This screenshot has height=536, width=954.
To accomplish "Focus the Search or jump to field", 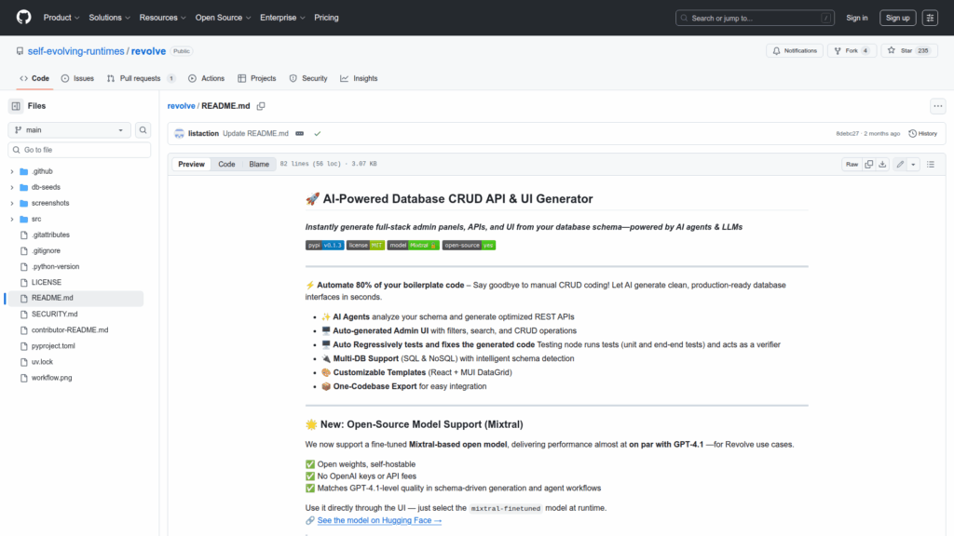I will (x=755, y=18).
